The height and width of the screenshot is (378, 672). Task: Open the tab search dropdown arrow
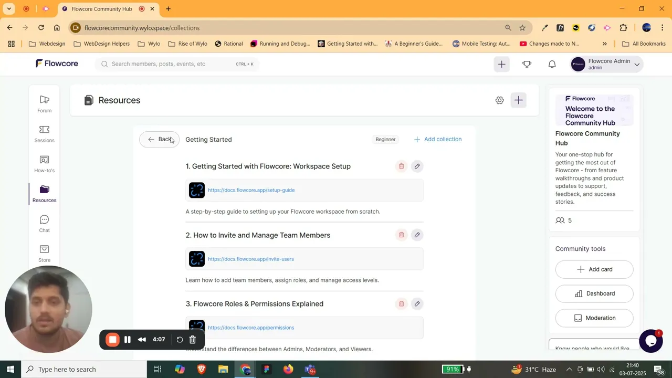pyautogui.click(x=9, y=9)
